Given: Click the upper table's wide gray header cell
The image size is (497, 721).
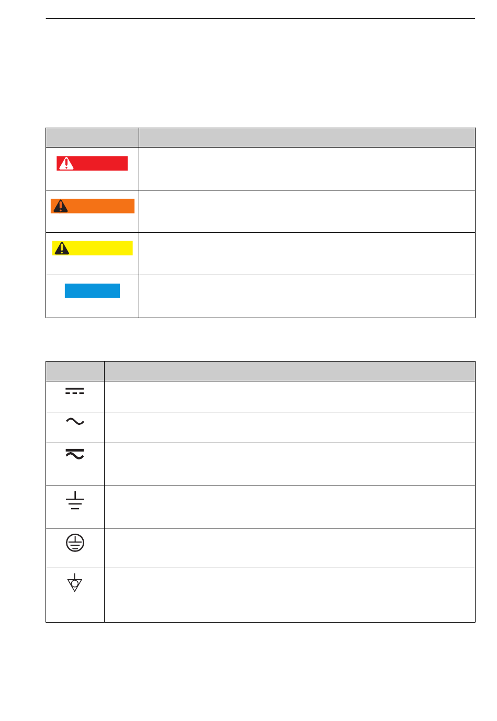Looking at the screenshot, I should pos(307,138).
